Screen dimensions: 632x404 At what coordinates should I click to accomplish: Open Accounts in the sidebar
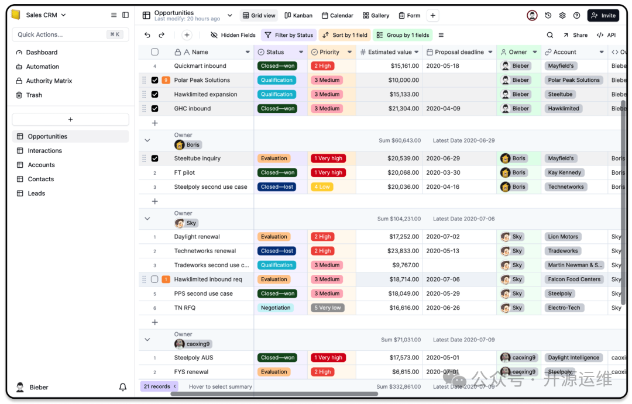(x=41, y=165)
